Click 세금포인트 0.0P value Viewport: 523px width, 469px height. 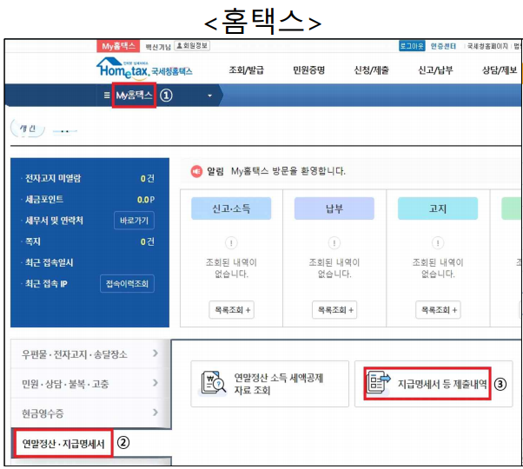click(146, 200)
